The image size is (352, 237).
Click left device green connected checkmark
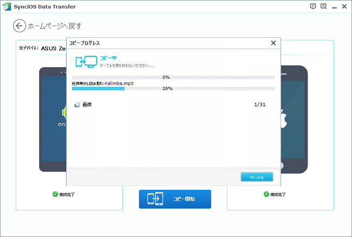pyautogui.click(x=55, y=194)
